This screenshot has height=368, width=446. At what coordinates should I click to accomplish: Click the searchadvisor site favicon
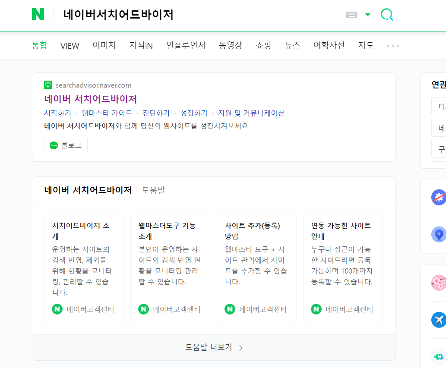[x=48, y=85]
